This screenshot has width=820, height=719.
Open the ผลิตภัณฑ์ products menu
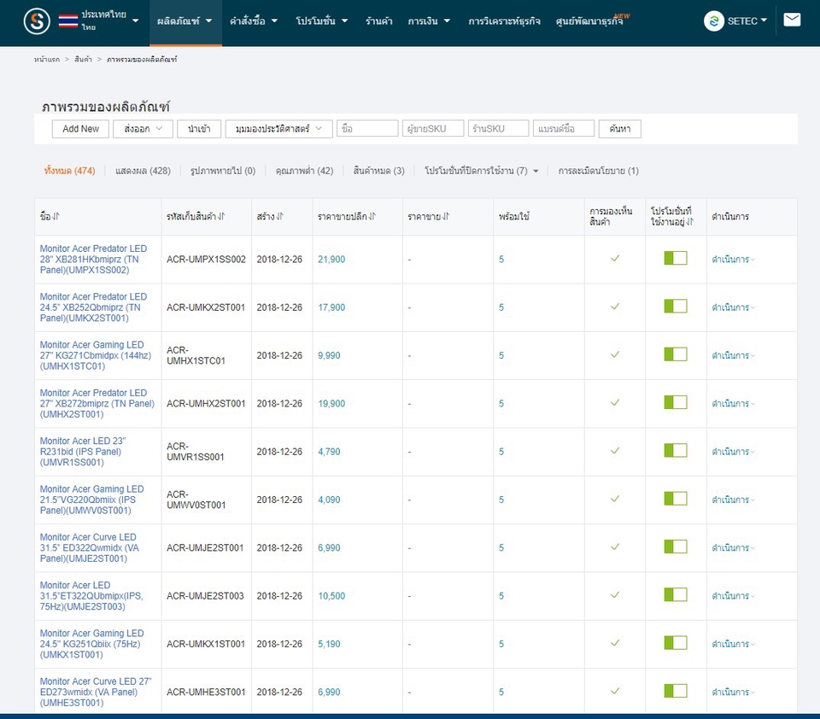coord(185,21)
